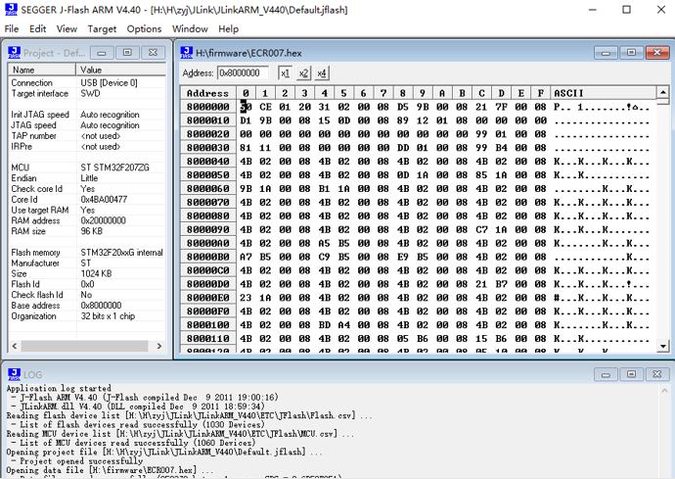The image size is (675, 479).
Task: Expand the Options menu
Action: (x=144, y=28)
